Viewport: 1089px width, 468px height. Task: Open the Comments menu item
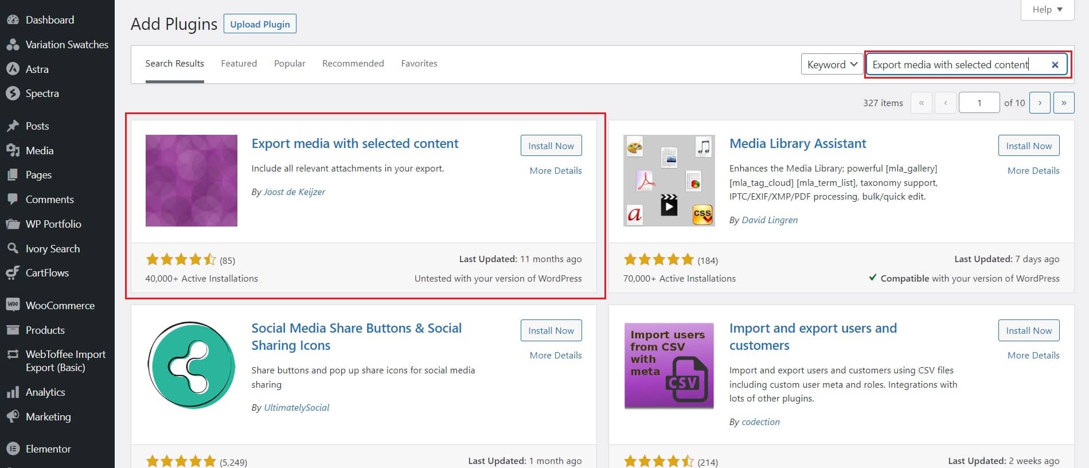(x=50, y=199)
